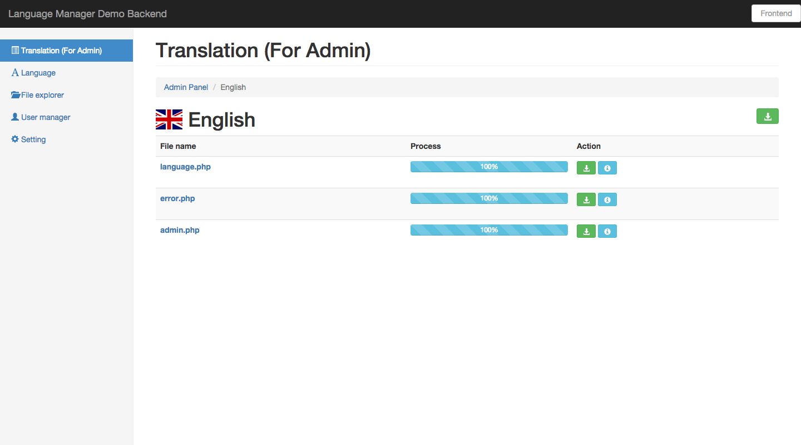Screen dimensions: 801x445
Task: Open User manager page
Action: tap(46, 117)
